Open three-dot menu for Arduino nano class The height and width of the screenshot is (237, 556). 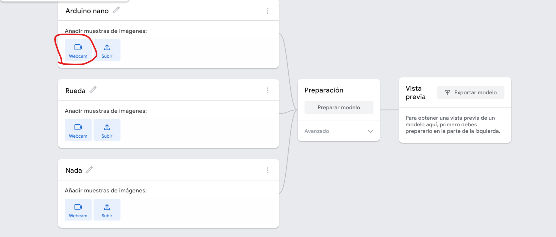coord(268,11)
